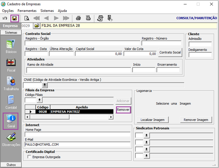Click the Ramo de Atividade input field
Viewport: 219px width, 168px height.
[79, 70]
